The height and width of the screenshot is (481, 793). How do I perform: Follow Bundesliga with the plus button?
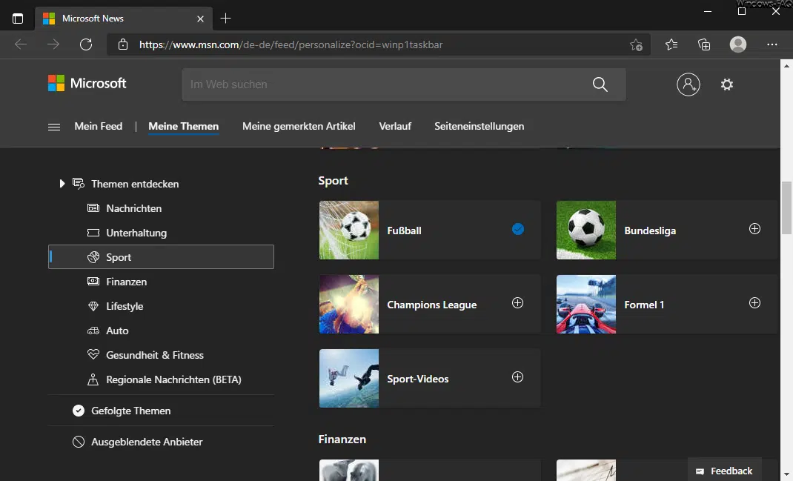click(x=754, y=228)
